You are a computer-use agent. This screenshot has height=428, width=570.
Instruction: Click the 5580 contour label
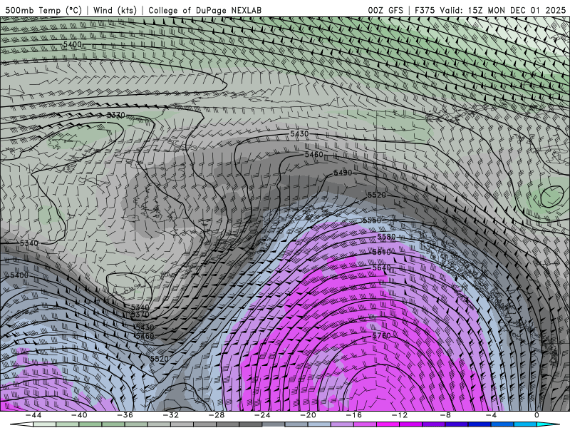(x=386, y=238)
